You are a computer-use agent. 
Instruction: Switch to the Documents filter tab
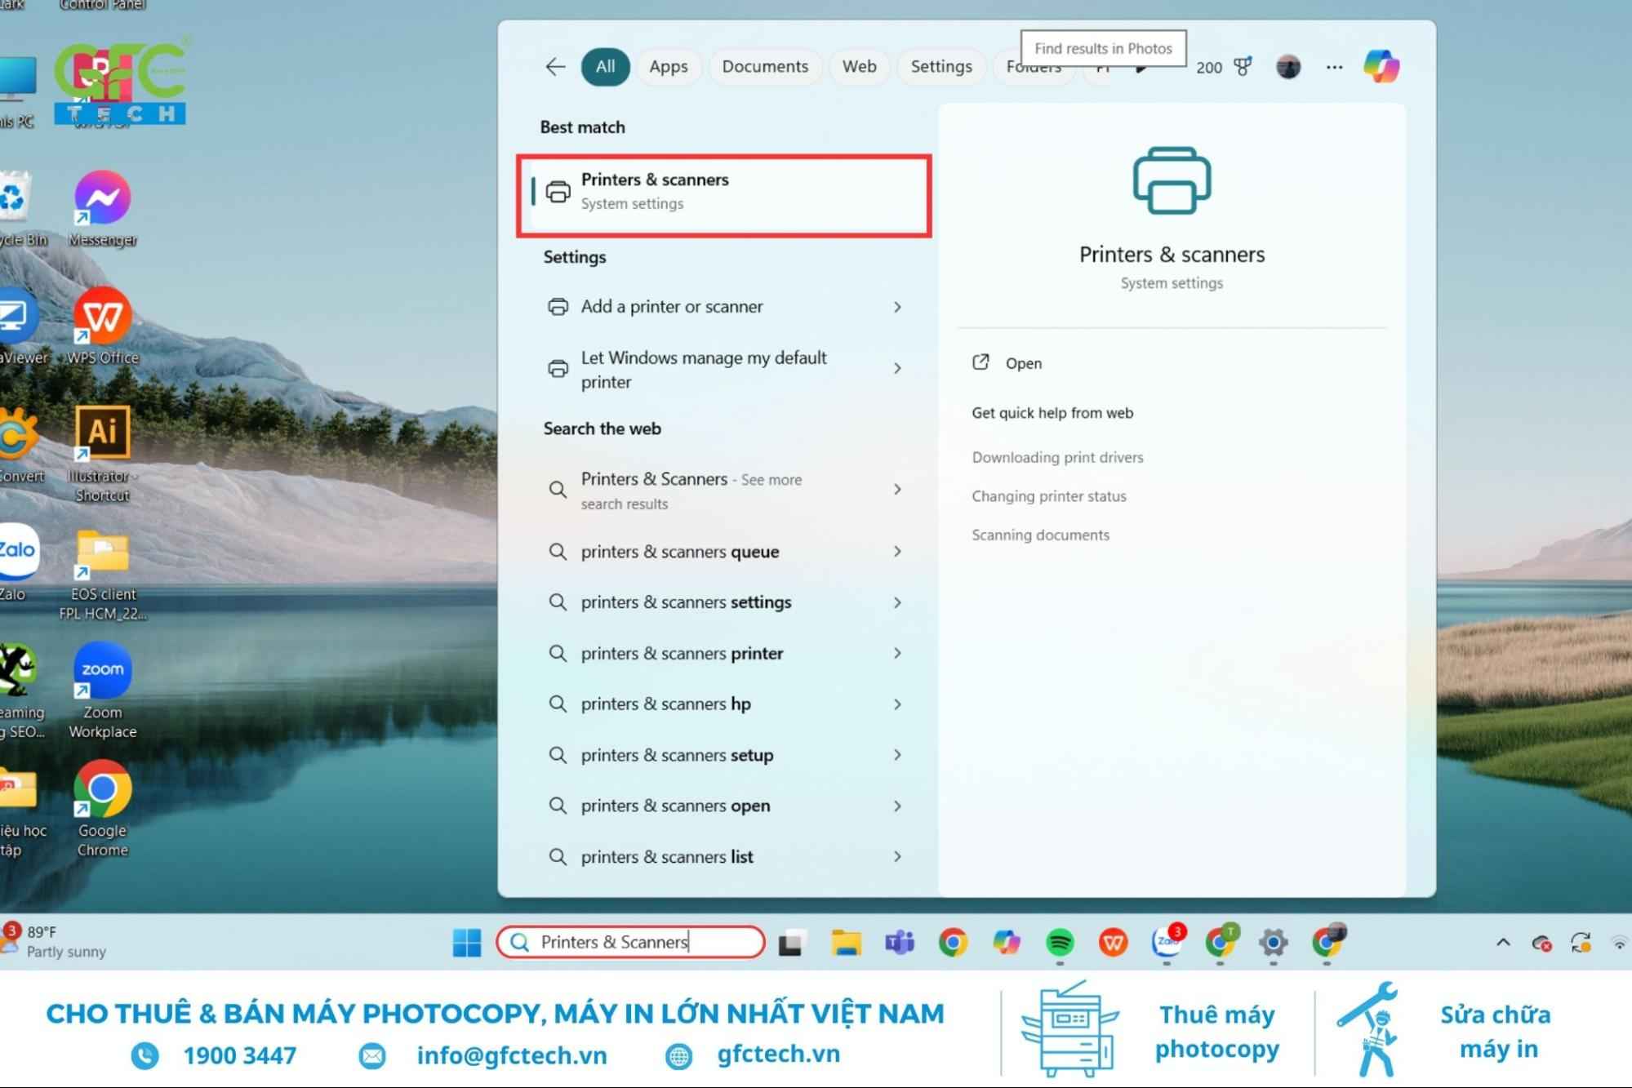765,67
